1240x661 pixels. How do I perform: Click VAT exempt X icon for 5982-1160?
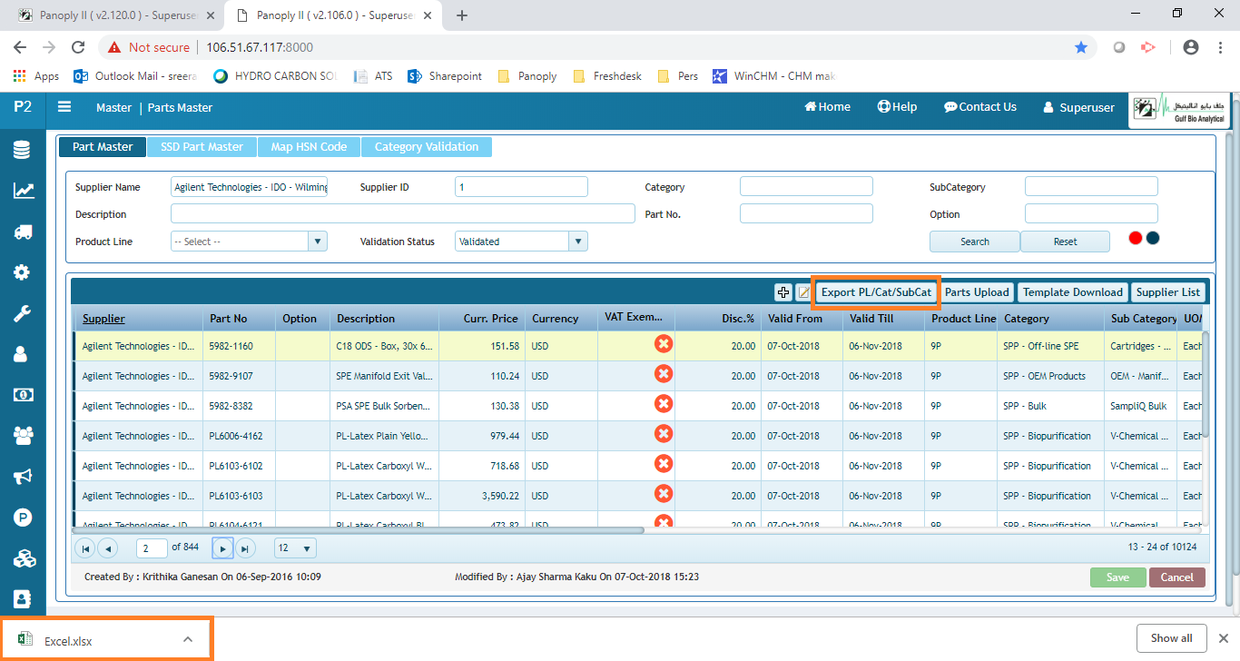(664, 344)
